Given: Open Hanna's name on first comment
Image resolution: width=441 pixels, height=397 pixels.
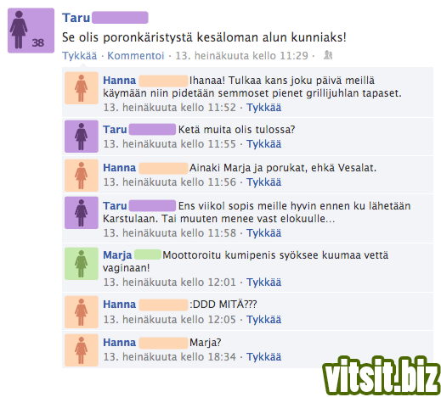Looking at the screenshot, I should (120, 81).
